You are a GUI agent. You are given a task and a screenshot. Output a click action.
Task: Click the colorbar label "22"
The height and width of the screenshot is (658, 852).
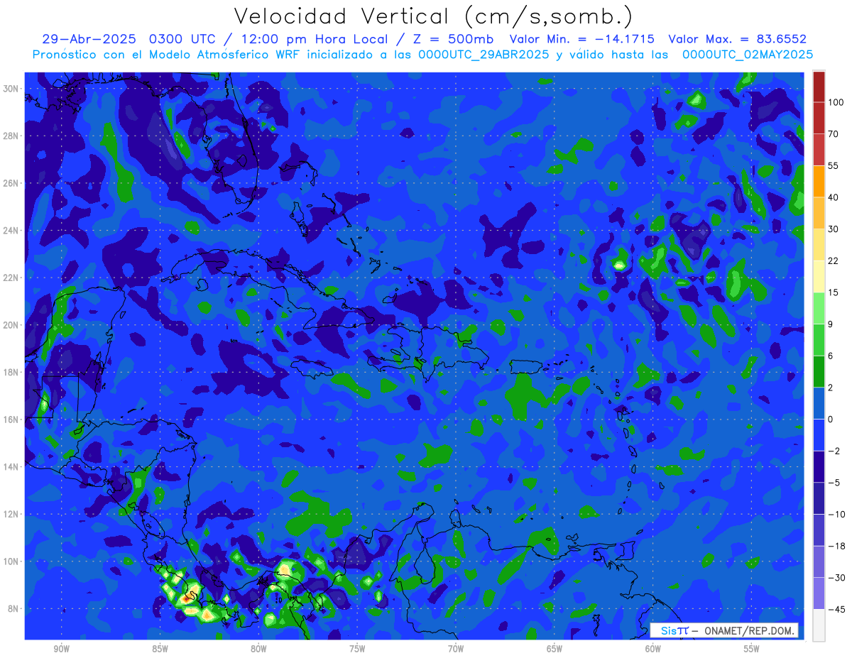tap(834, 260)
